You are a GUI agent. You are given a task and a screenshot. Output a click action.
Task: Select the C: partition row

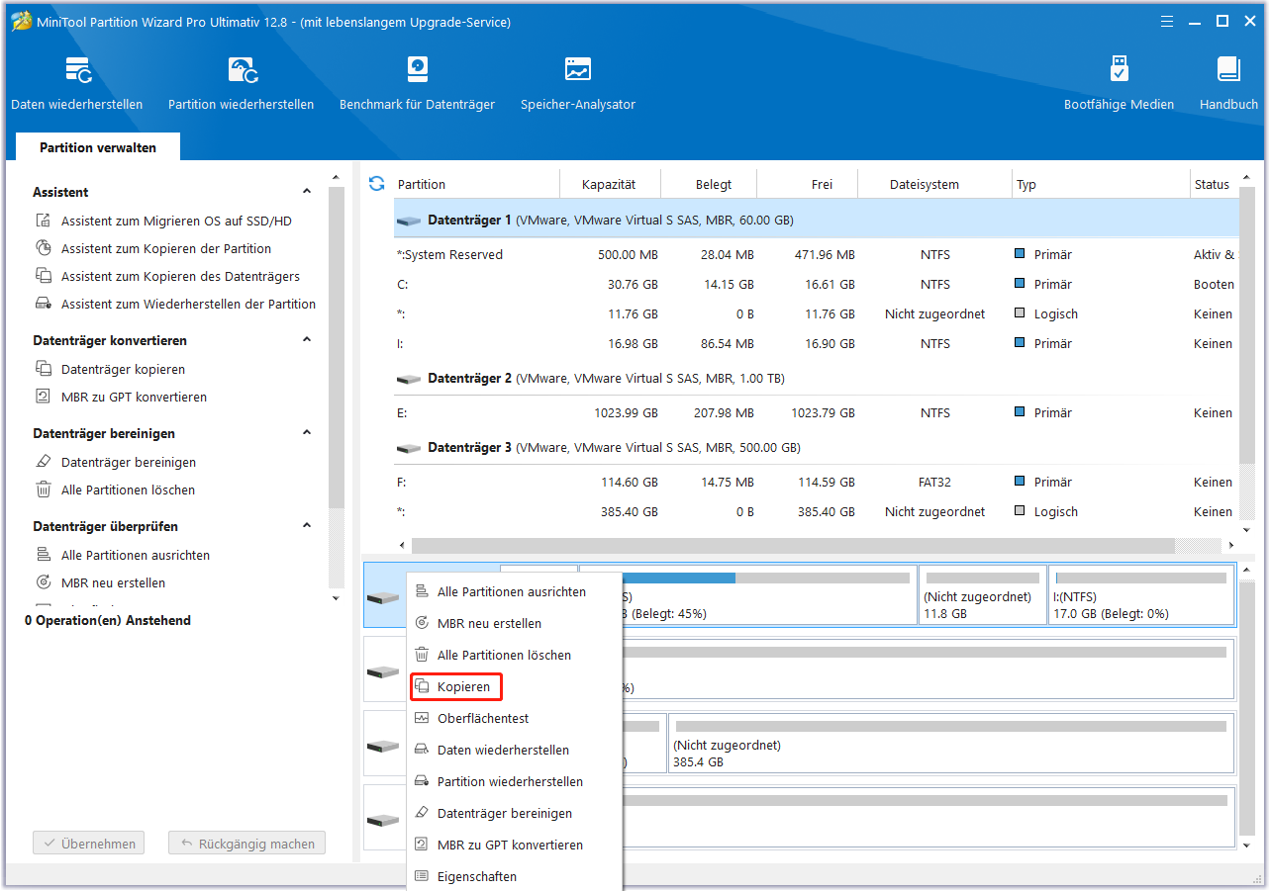(817, 285)
